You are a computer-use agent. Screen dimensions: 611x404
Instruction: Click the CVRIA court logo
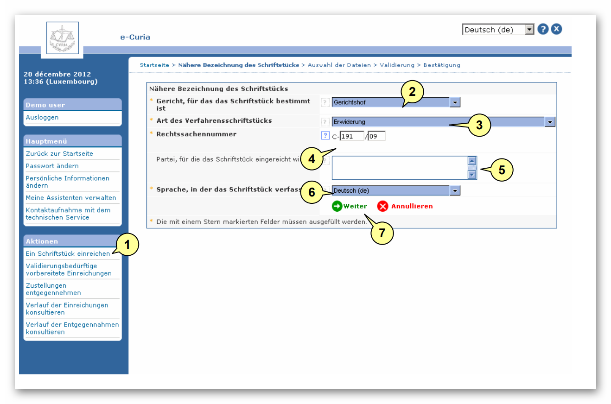(62, 39)
